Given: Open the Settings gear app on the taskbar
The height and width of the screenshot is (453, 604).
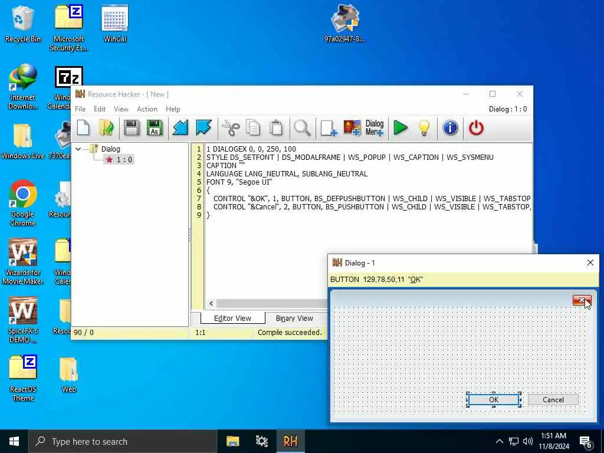Looking at the screenshot, I should (x=261, y=441).
